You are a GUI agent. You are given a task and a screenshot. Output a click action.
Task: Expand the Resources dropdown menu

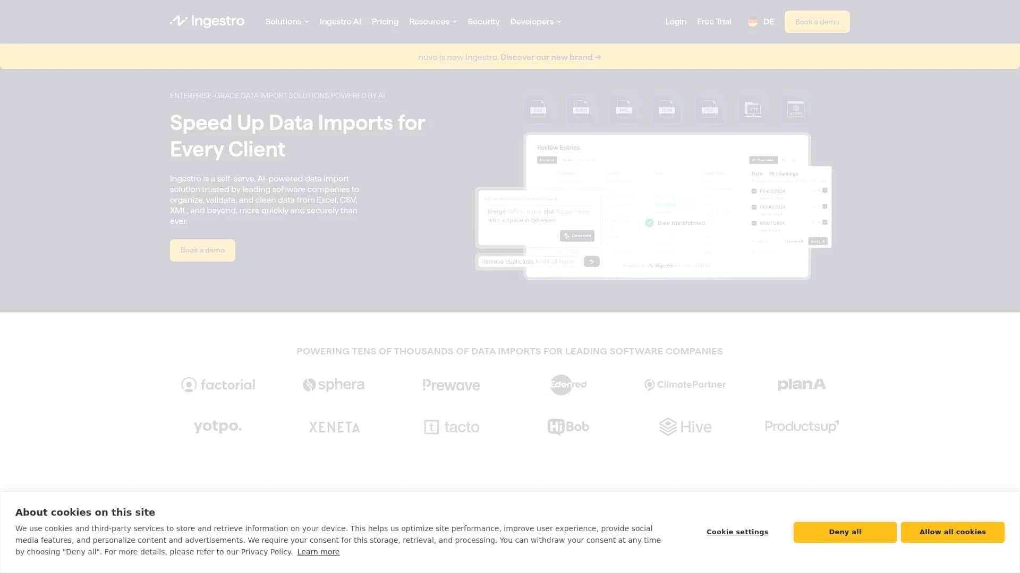tap(433, 22)
